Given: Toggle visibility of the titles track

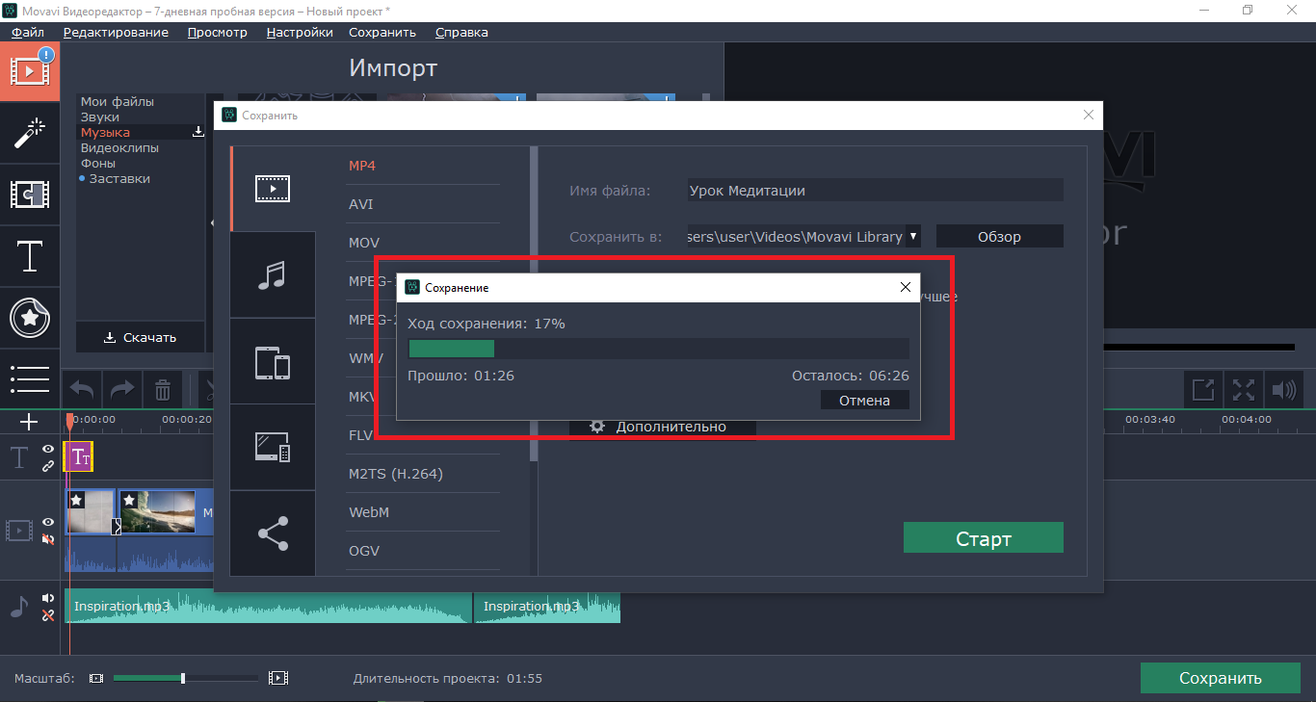Looking at the screenshot, I should tap(48, 449).
